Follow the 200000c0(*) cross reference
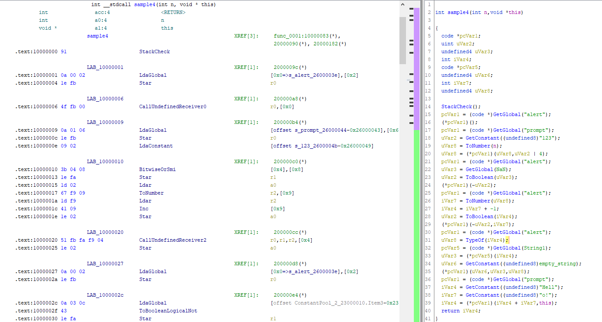Viewport: 602px width, 322px height. [x=290, y=161]
